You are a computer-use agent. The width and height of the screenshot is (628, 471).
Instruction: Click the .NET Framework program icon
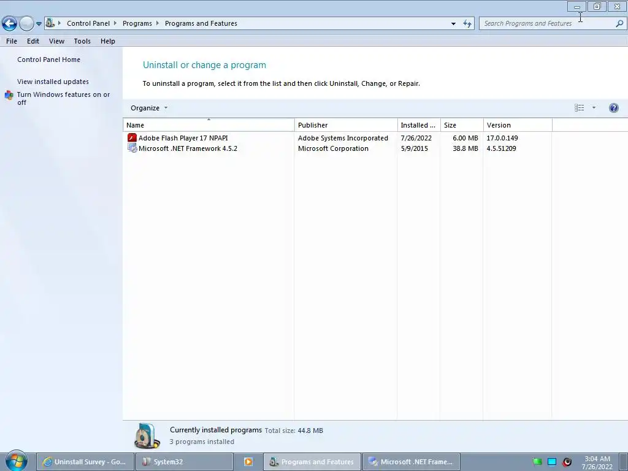(x=132, y=148)
